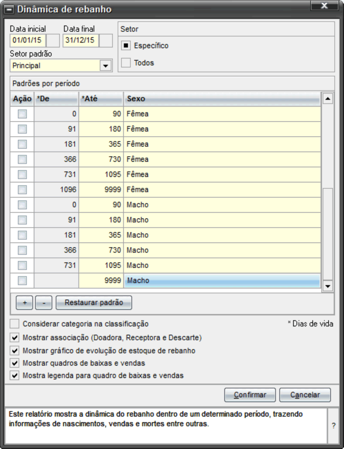Click the Cancelar button

[305, 395]
